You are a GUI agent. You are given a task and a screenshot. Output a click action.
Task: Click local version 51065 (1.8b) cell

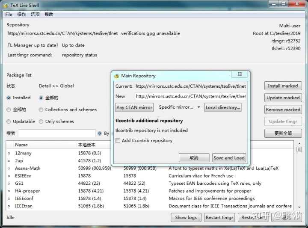click(91, 206)
